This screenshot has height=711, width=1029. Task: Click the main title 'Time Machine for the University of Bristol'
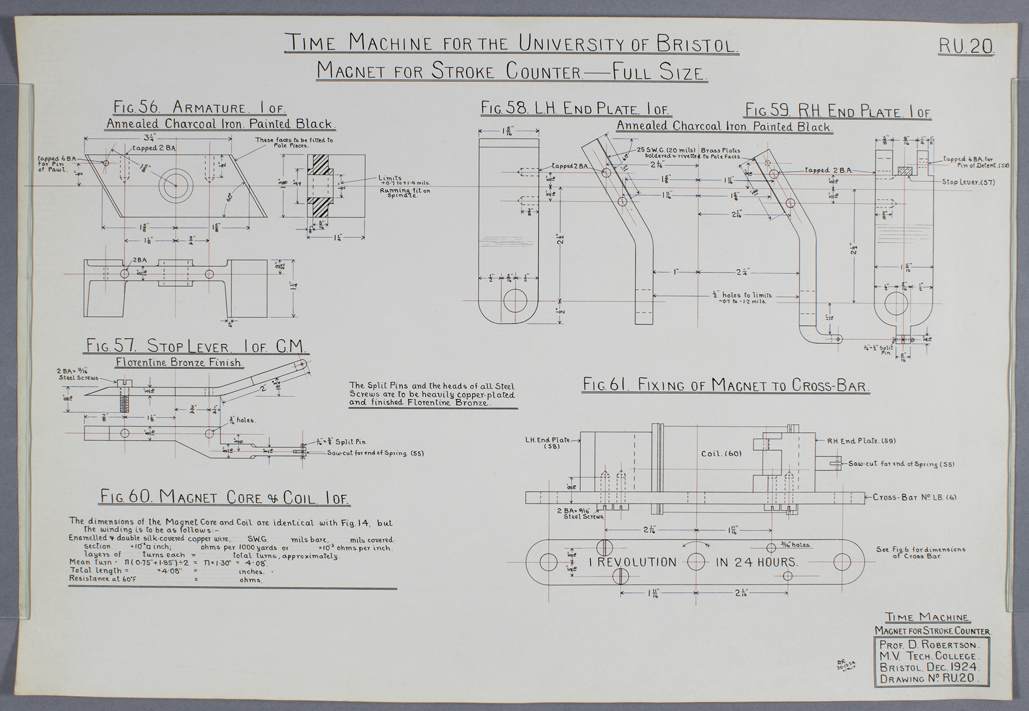pos(512,43)
